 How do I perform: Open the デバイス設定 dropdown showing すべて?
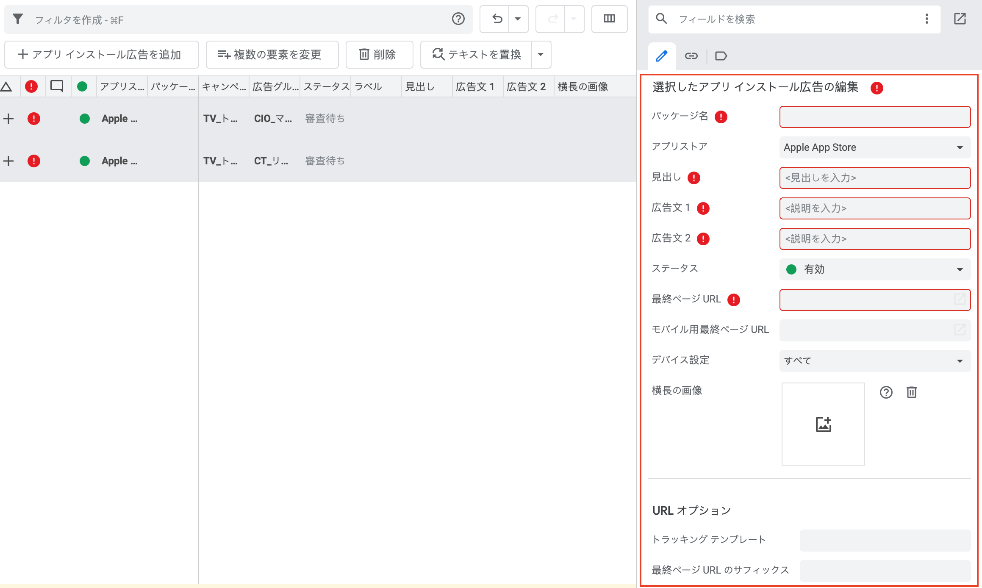coord(875,361)
